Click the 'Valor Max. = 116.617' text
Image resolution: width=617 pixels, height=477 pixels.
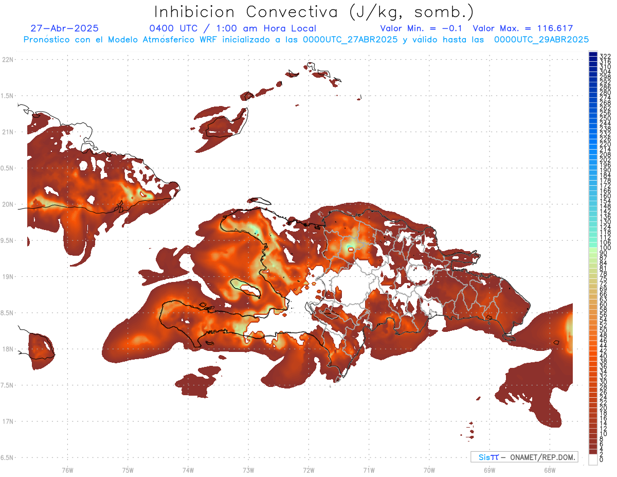coord(523,28)
